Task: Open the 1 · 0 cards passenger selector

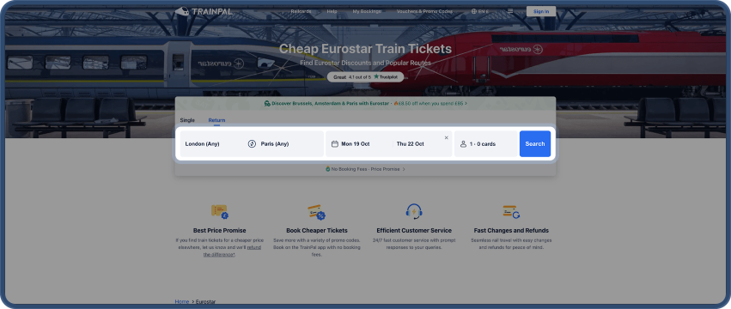Action: tap(486, 144)
